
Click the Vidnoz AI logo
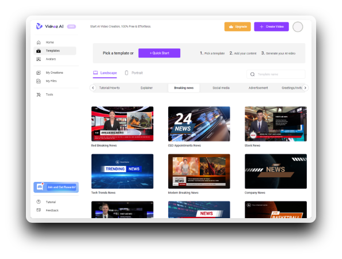[50, 26]
